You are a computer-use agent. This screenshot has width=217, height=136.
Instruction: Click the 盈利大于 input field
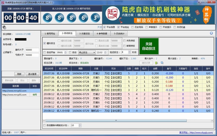pyautogui.click(x=32, y=50)
